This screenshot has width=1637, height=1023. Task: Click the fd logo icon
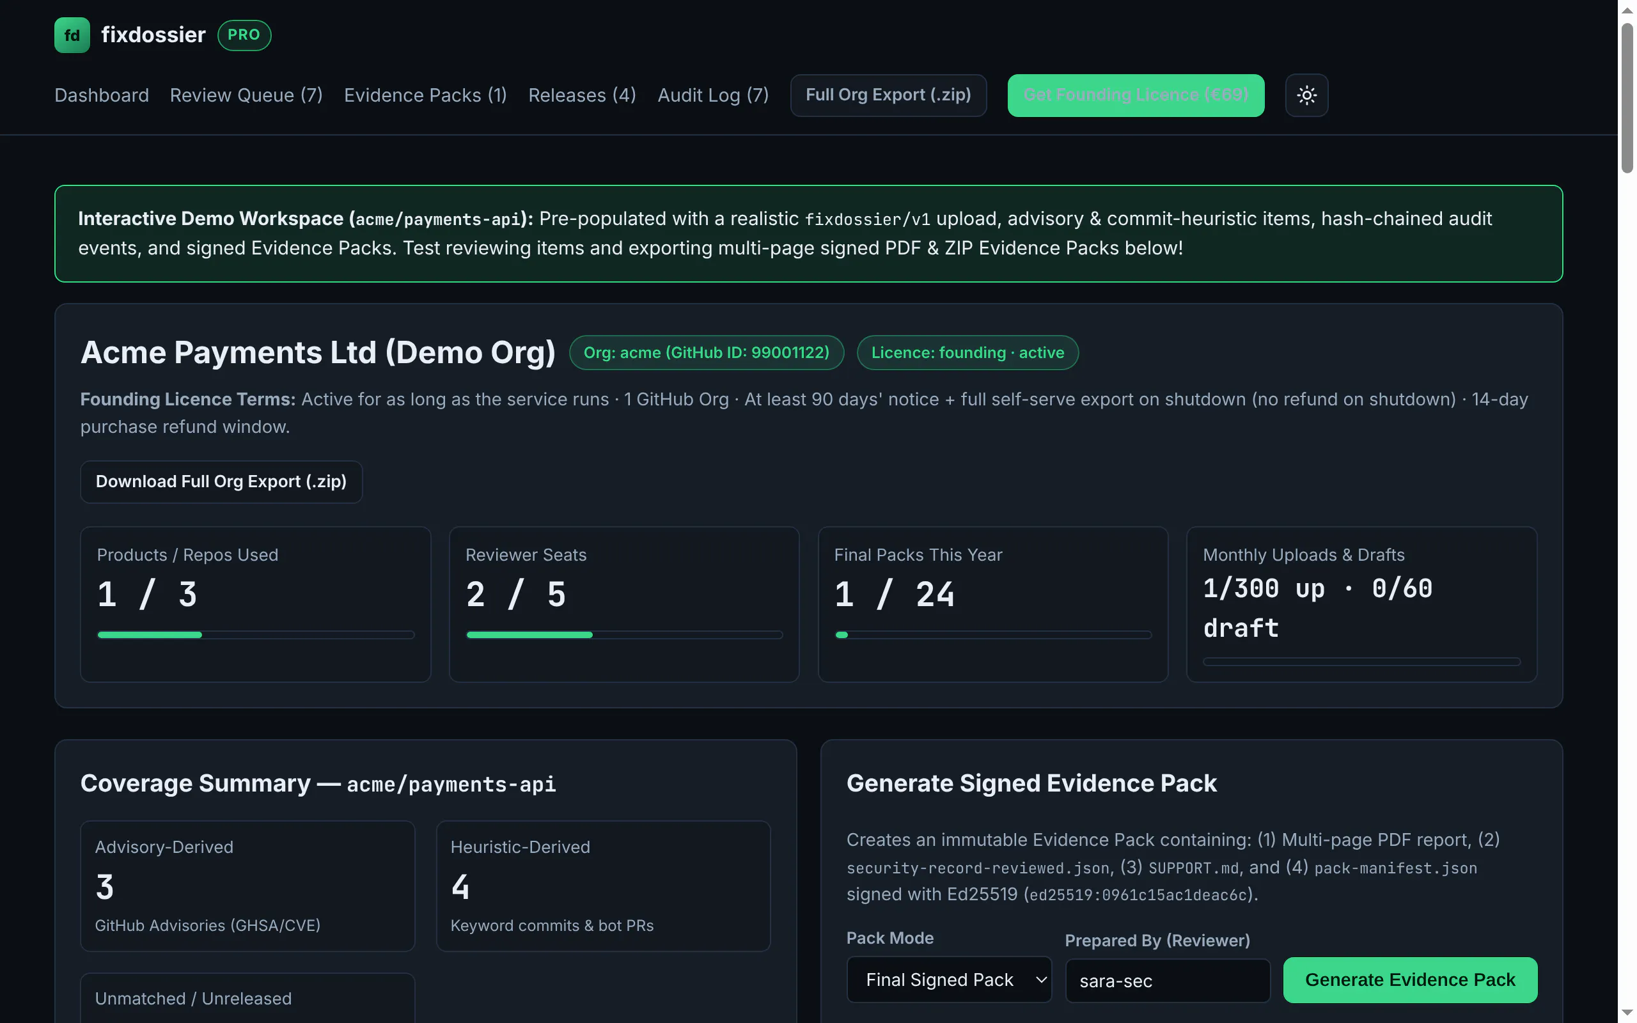coord(72,35)
